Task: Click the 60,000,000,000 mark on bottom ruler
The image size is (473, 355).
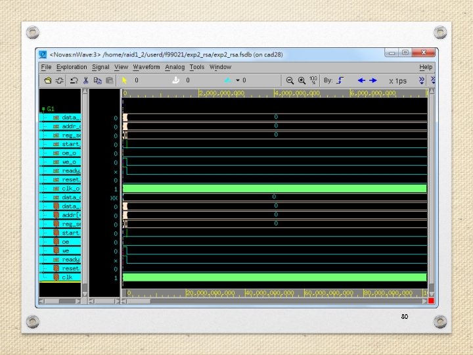Action: click(329, 293)
